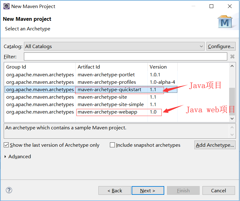Viewport: 240px width, 201px height.
Task: Click the help question mark icon
Action: point(9,190)
